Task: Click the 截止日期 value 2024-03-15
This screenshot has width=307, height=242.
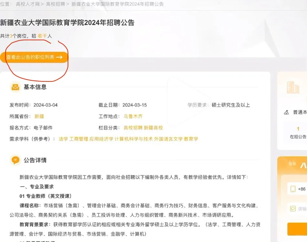Action: pos(134,105)
